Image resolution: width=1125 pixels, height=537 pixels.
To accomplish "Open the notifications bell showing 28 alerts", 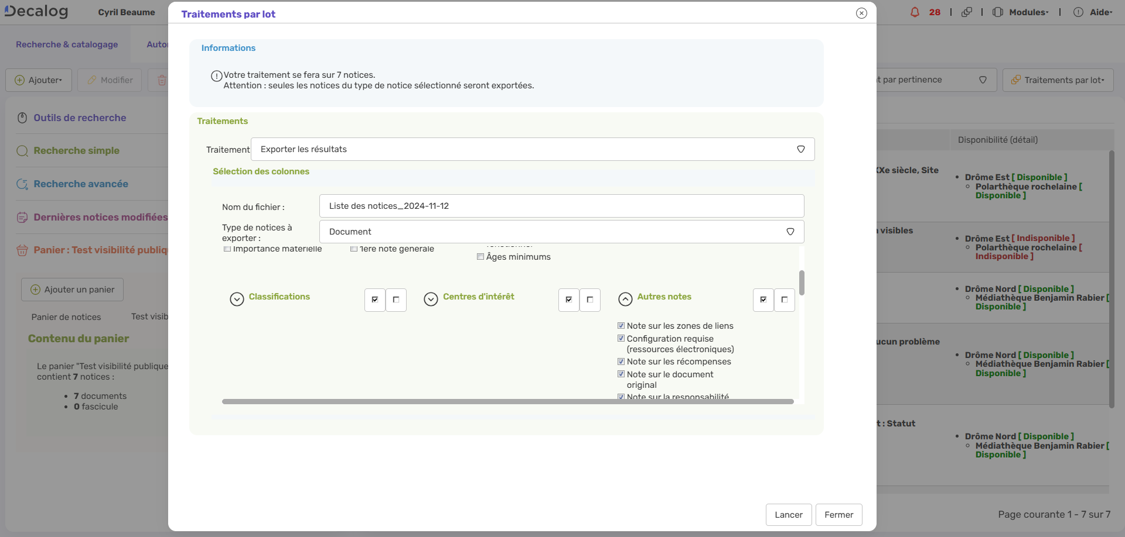I will [x=916, y=12].
